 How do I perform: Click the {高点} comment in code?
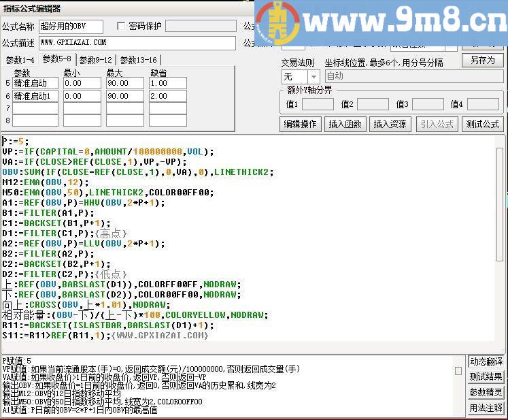pyautogui.click(x=110, y=233)
